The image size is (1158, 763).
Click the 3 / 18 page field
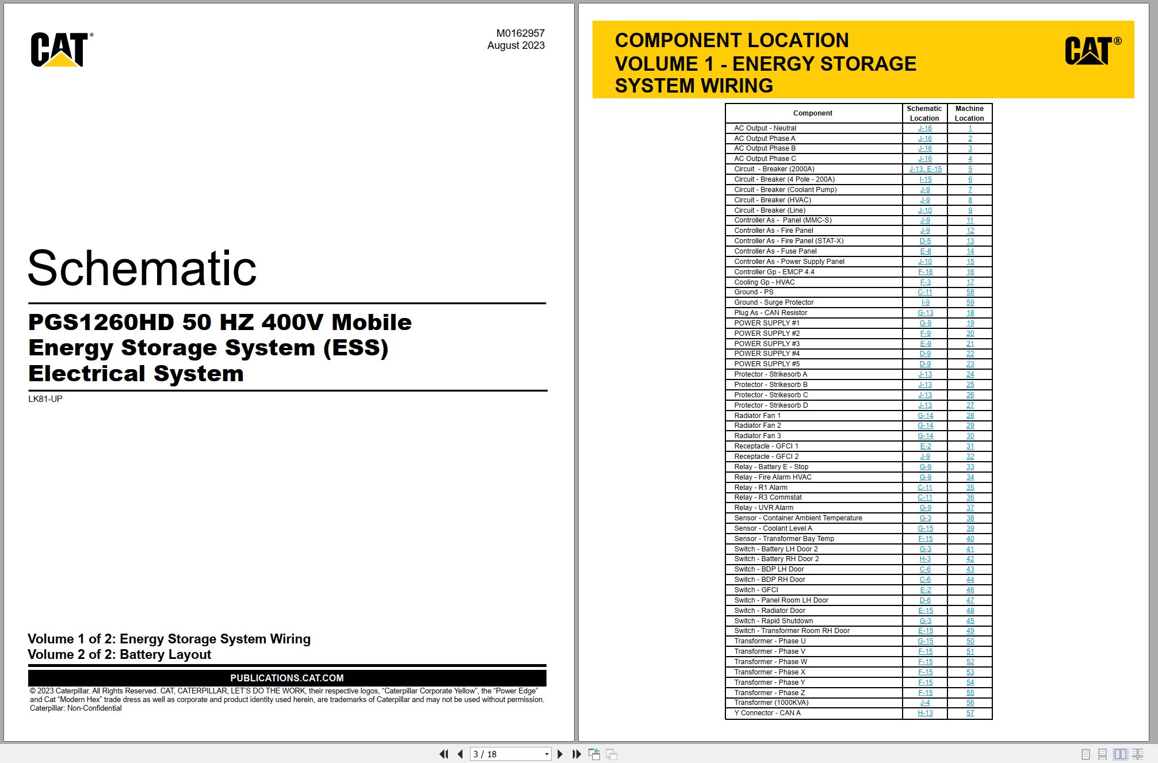[x=506, y=754]
